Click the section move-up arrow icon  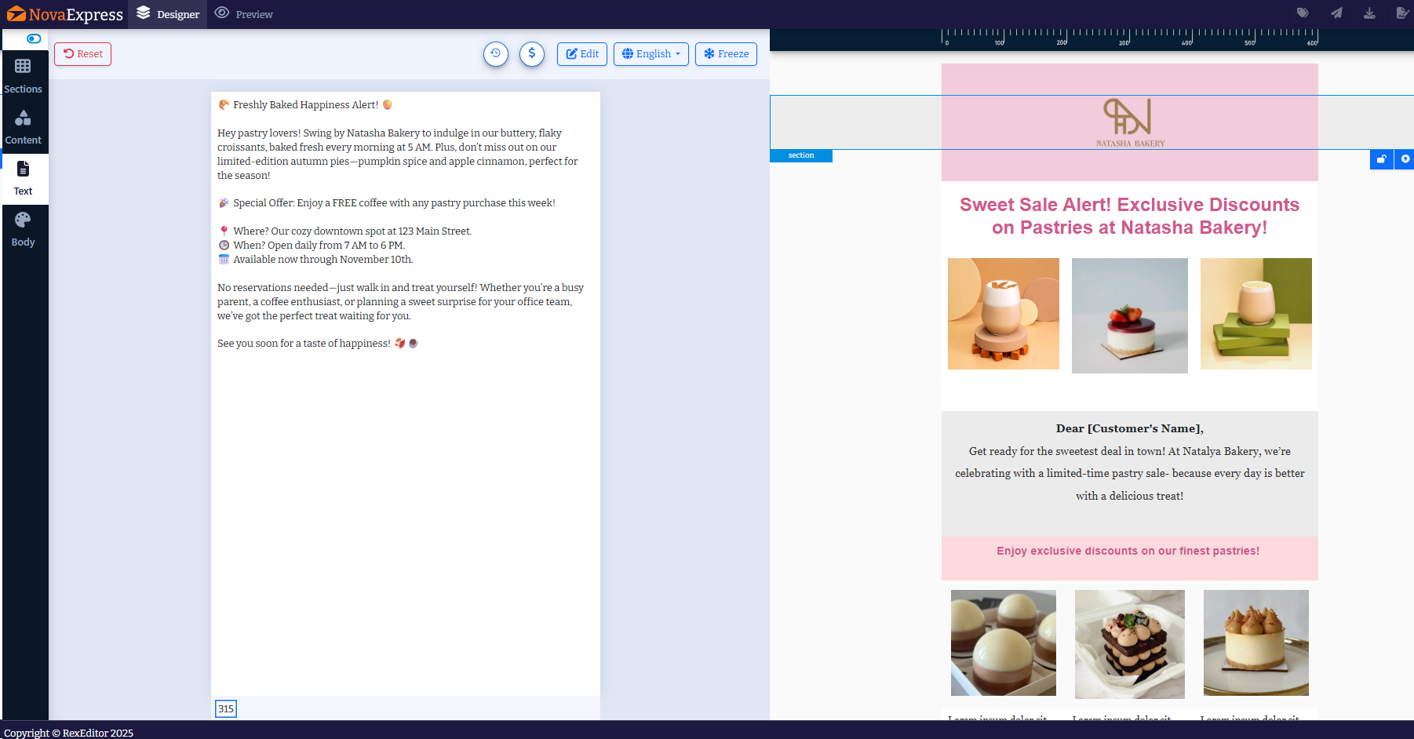coord(1405,159)
